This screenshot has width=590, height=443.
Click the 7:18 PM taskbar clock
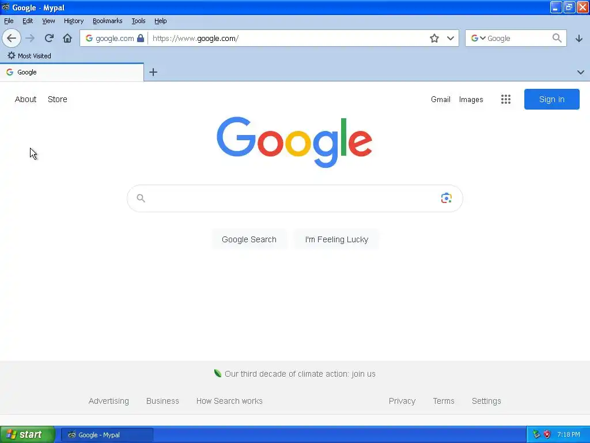[x=569, y=435]
